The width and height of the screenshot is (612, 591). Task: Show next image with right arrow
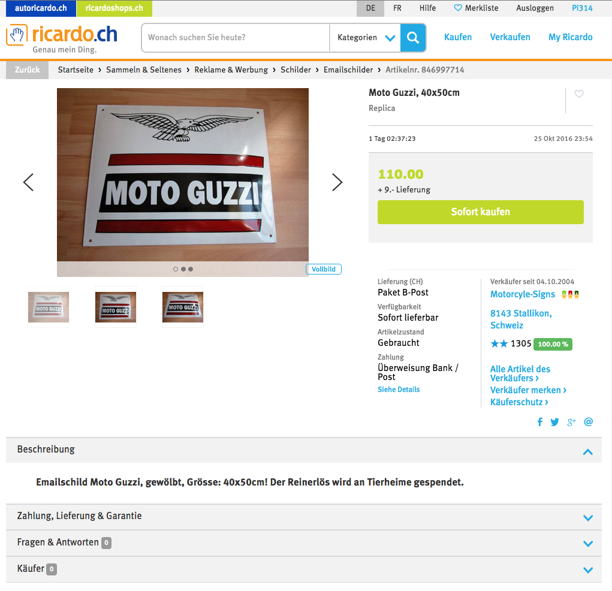[337, 182]
